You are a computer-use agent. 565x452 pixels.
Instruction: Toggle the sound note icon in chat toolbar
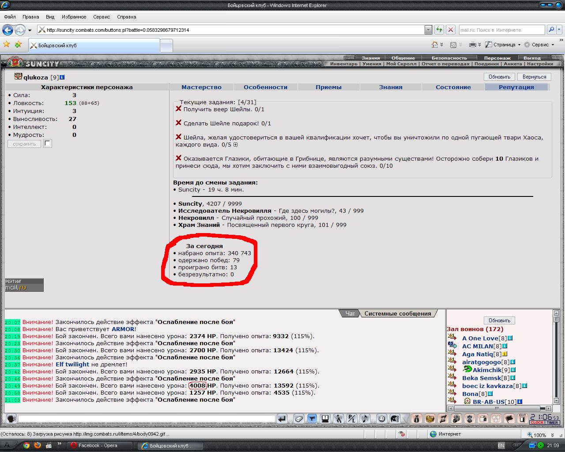[x=365, y=418]
